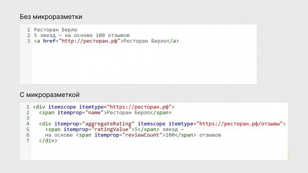Screen dimensions: 308x173
Task: Click the itemtype value 'https://ресторан.рф' in bottom block
Action: (x=139, y=107)
